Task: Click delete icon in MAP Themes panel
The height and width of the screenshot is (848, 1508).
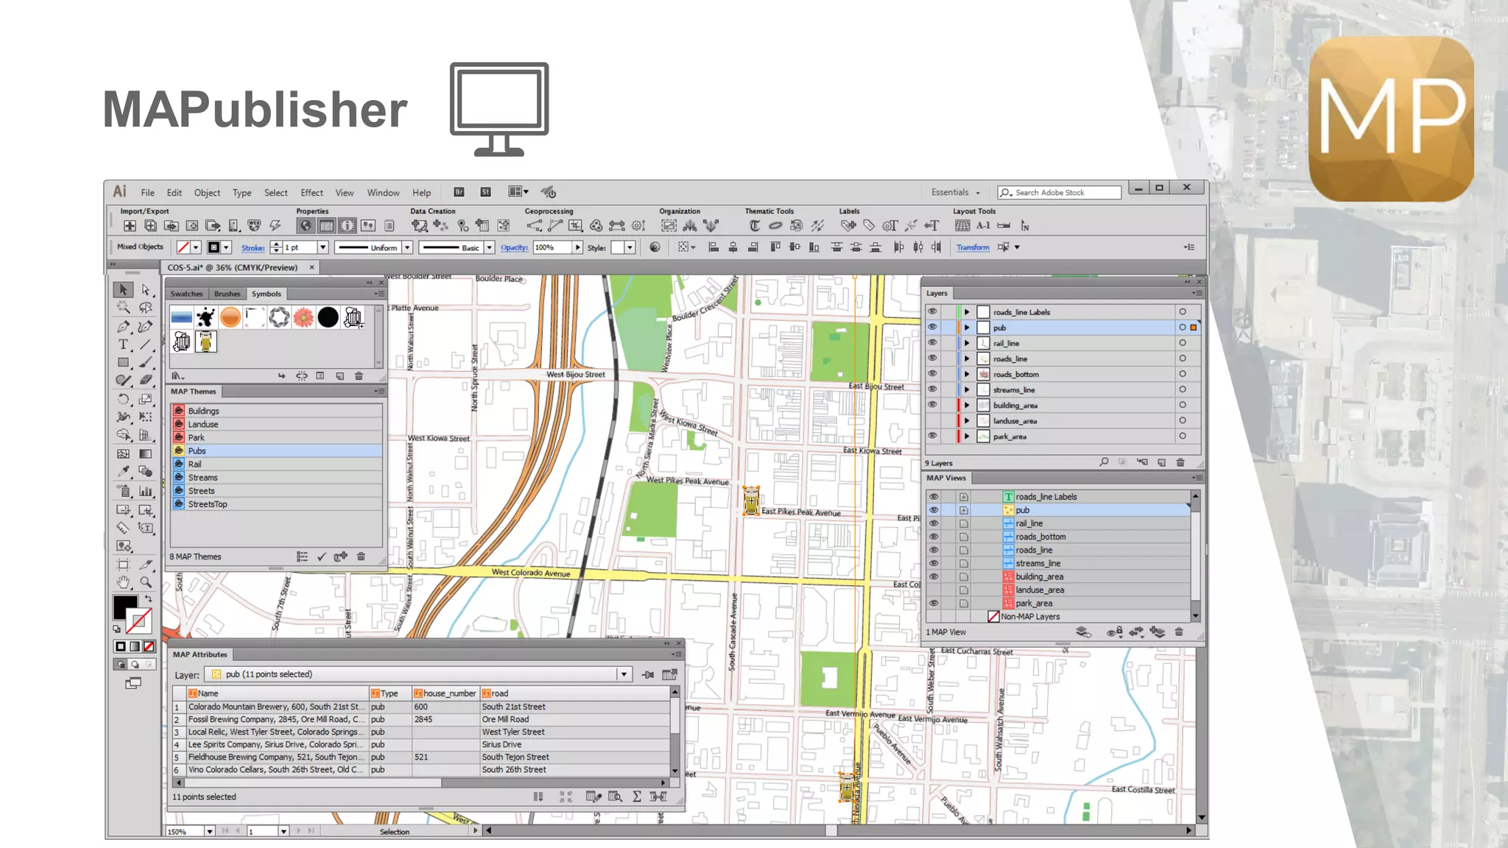Action: coord(361,556)
